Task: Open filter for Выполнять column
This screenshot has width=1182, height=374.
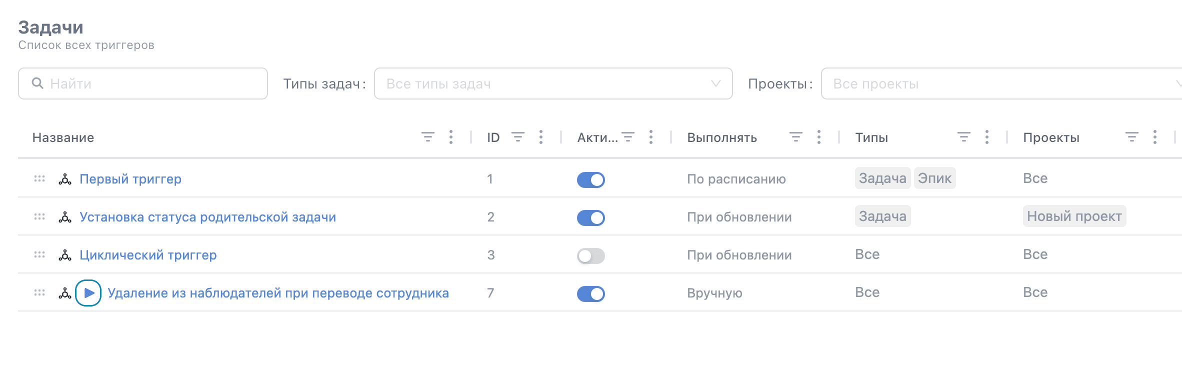Action: click(x=796, y=137)
